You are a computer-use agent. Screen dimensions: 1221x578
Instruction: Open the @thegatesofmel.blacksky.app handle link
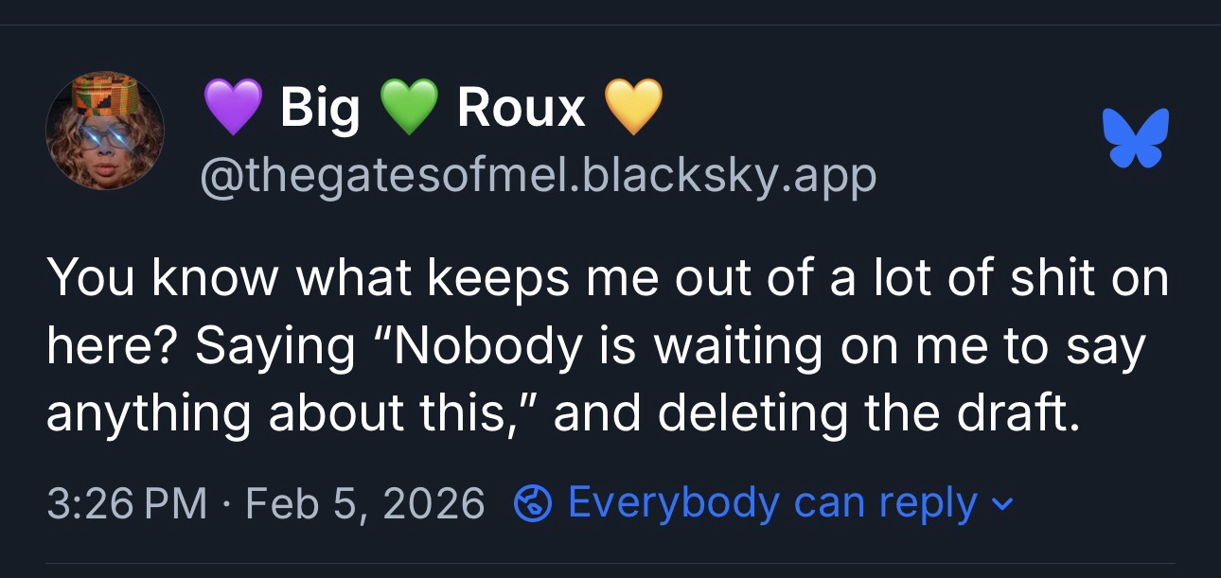(x=538, y=174)
